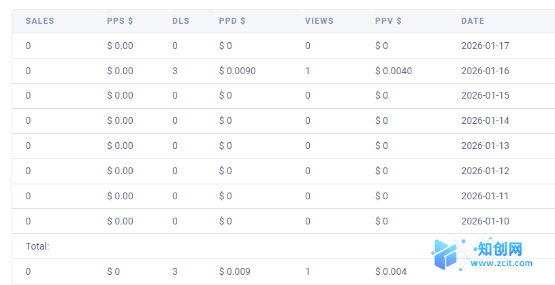Screen dimensions: 555x285
Task: Click the 2026-01-10 date cell
Action: (485, 221)
